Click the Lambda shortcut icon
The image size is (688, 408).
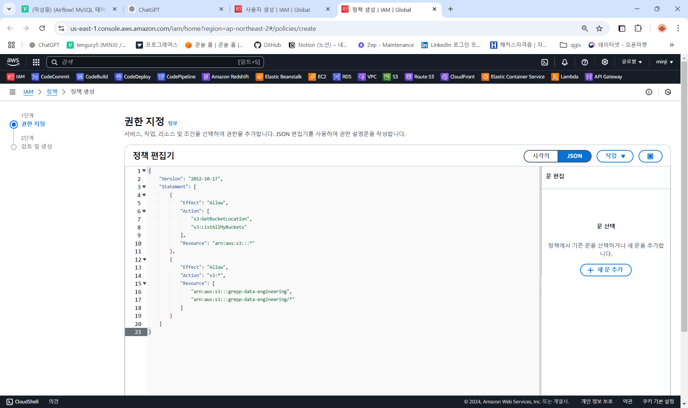pos(555,77)
